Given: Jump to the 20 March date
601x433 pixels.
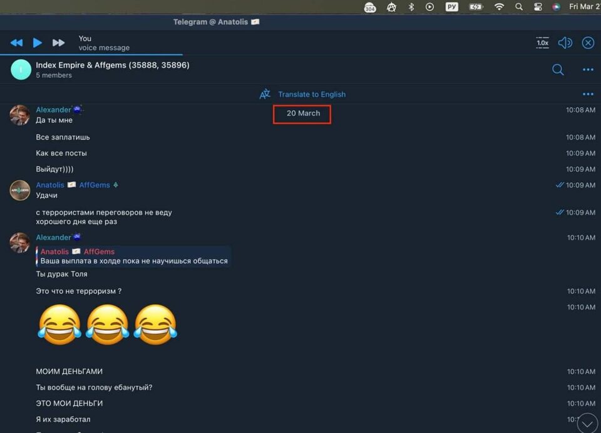Looking at the screenshot, I should [x=303, y=113].
